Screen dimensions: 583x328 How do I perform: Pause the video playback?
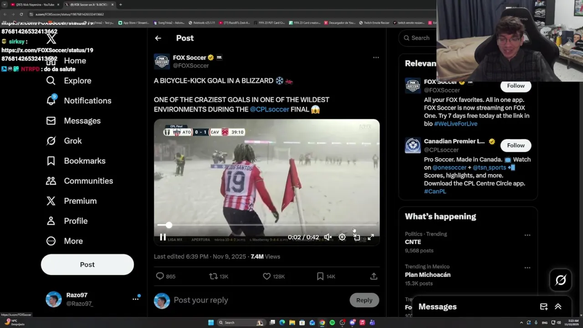click(x=163, y=237)
